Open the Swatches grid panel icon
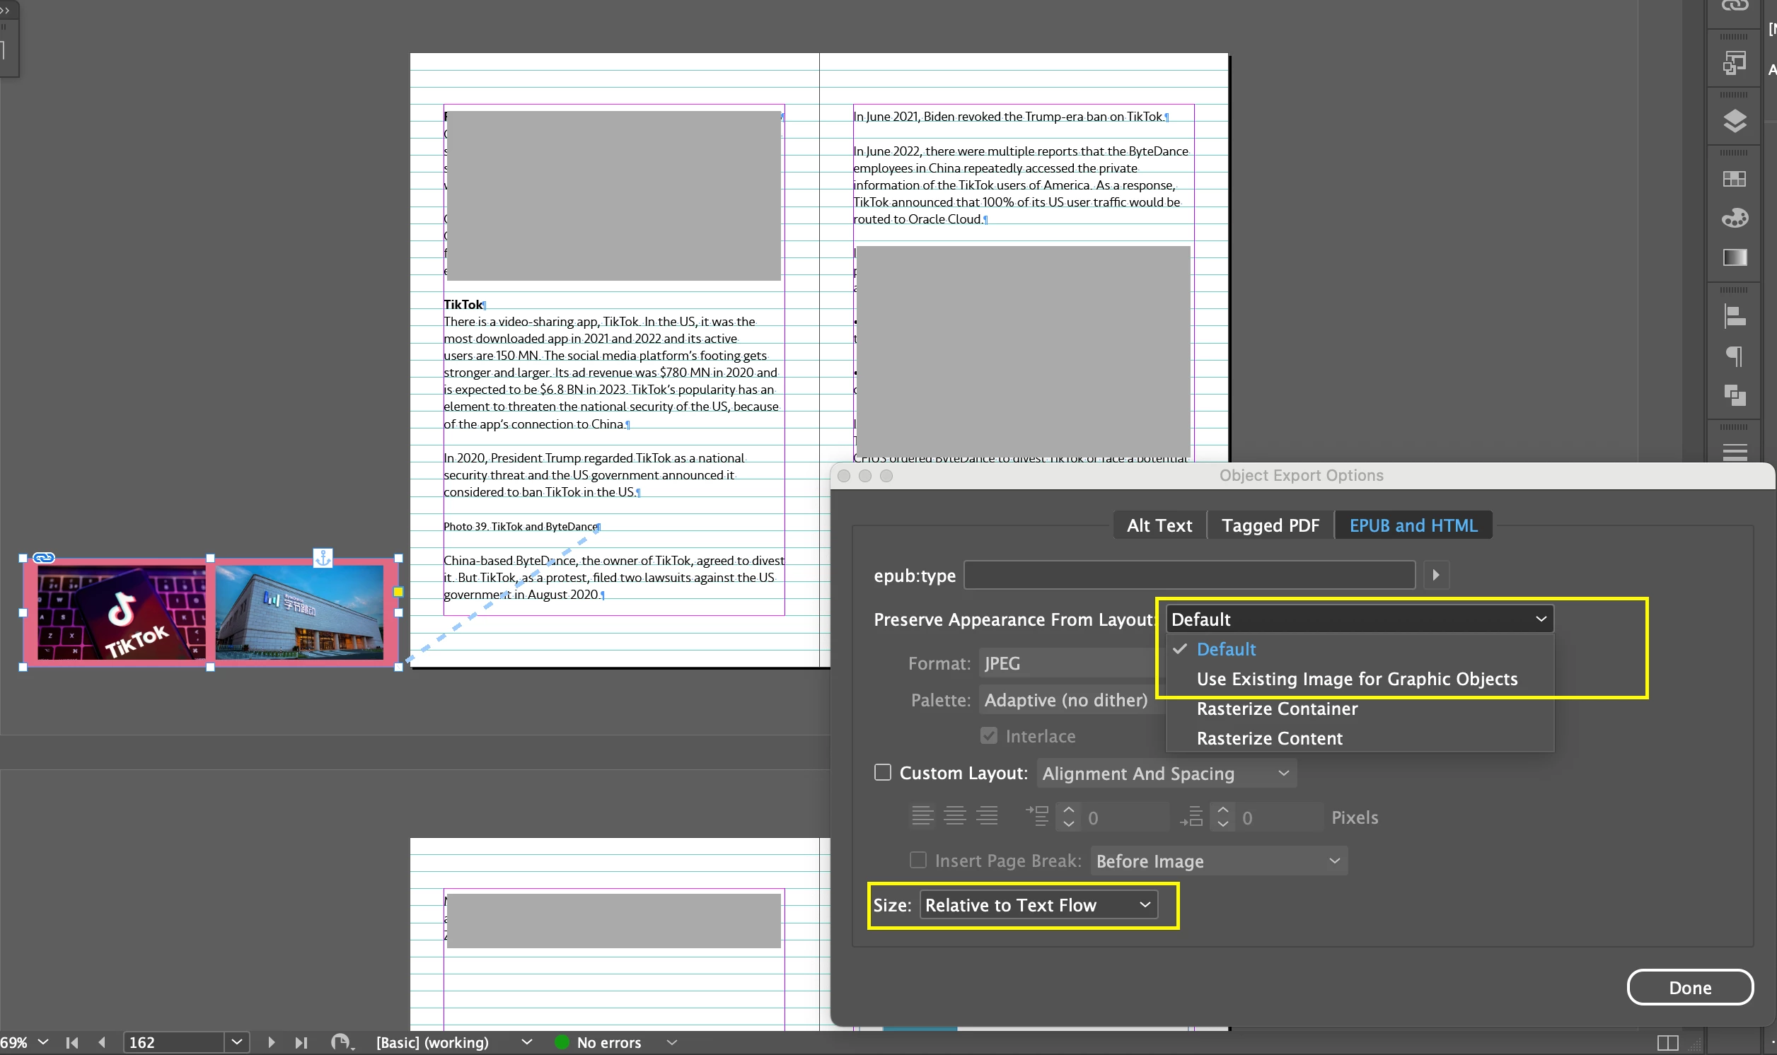This screenshot has width=1777, height=1055. 1735,179
